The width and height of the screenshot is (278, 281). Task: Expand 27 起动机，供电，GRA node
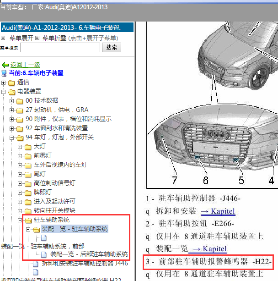coord(11,110)
